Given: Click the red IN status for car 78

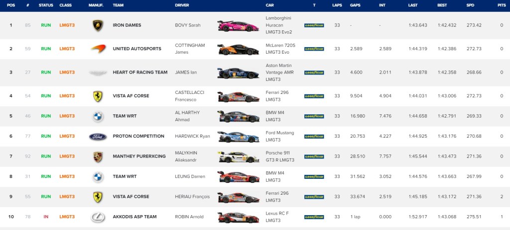Looking at the screenshot, I should (x=46, y=217).
